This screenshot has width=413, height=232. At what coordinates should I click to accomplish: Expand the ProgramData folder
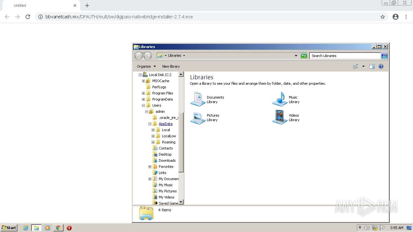pos(143,99)
